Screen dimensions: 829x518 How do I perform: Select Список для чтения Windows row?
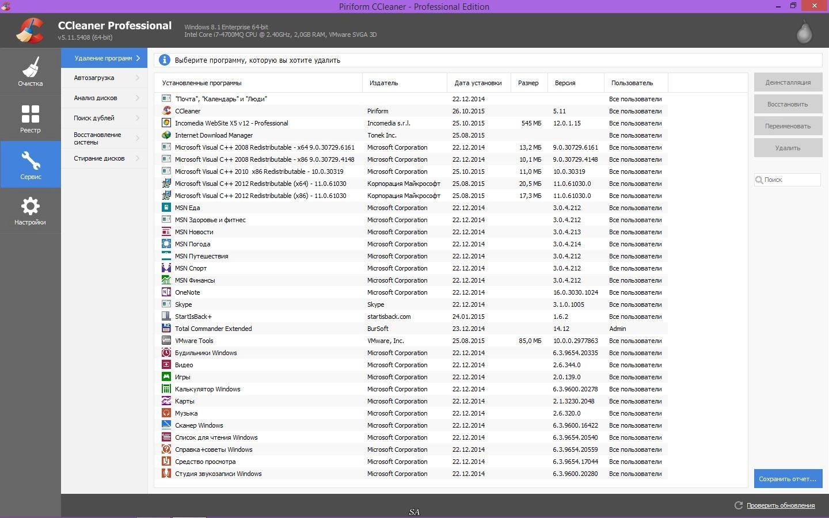coord(411,437)
